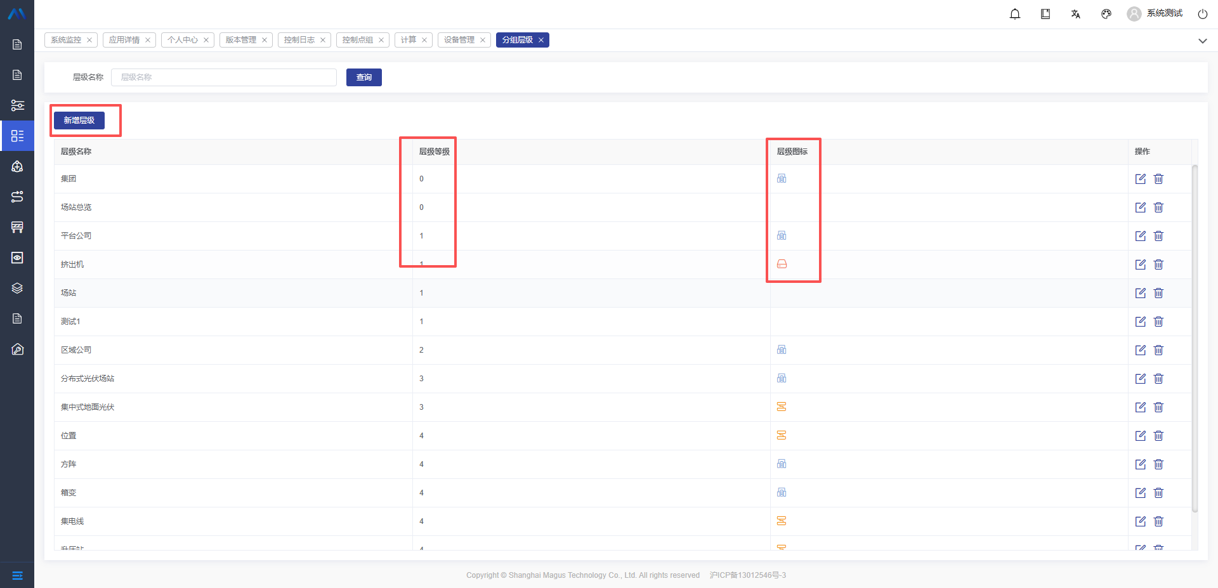This screenshot has width=1218, height=588.
Task: Click edit icon for 集团 row
Action: pos(1140,179)
